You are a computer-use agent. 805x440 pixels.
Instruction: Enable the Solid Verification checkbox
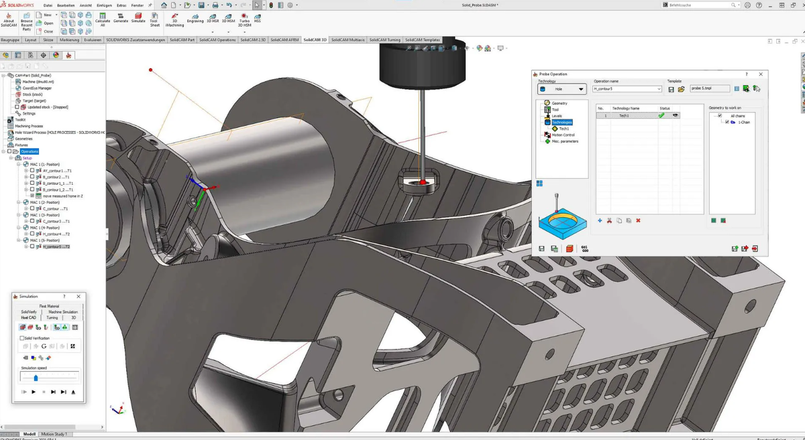21,338
